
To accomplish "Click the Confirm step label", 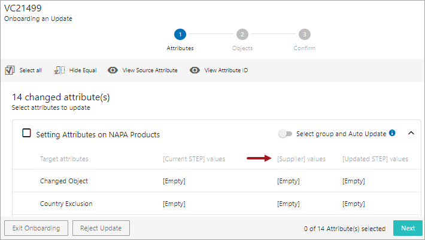I will pos(305,48).
